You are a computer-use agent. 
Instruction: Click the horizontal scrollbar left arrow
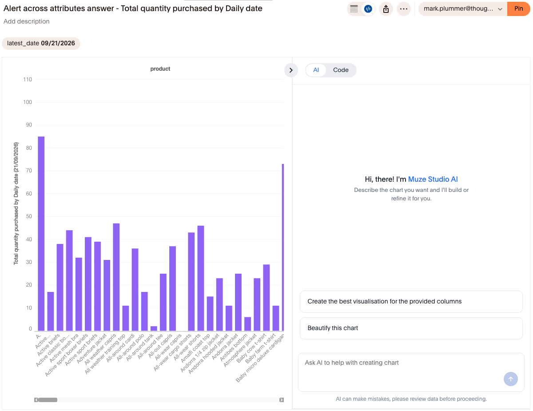tap(36, 400)
